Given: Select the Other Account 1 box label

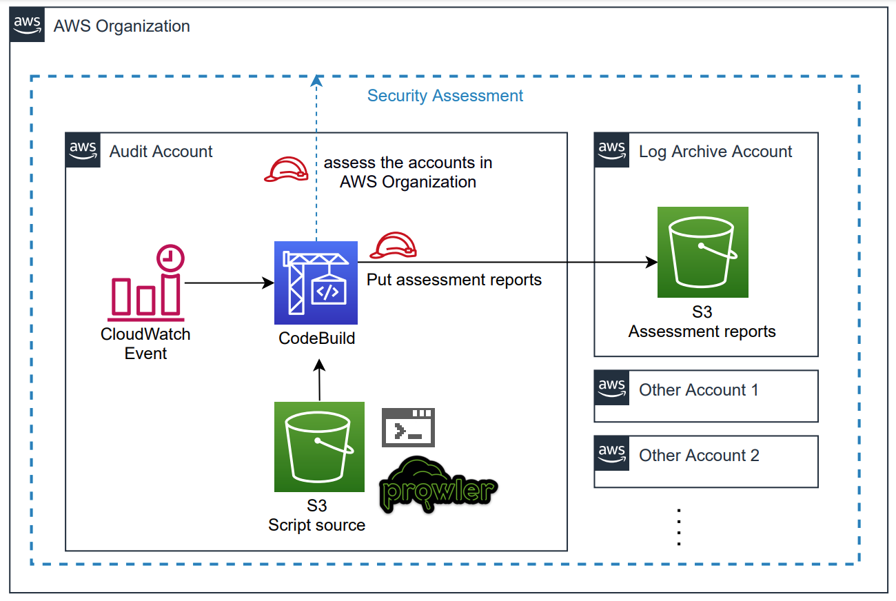Looking at the screenshot, I should (698, 390).
